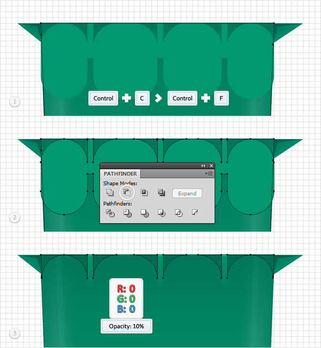Viewport: 321px width, 348px height.
Task: Click the first 'Control' key before C
Action: point(103,98)
